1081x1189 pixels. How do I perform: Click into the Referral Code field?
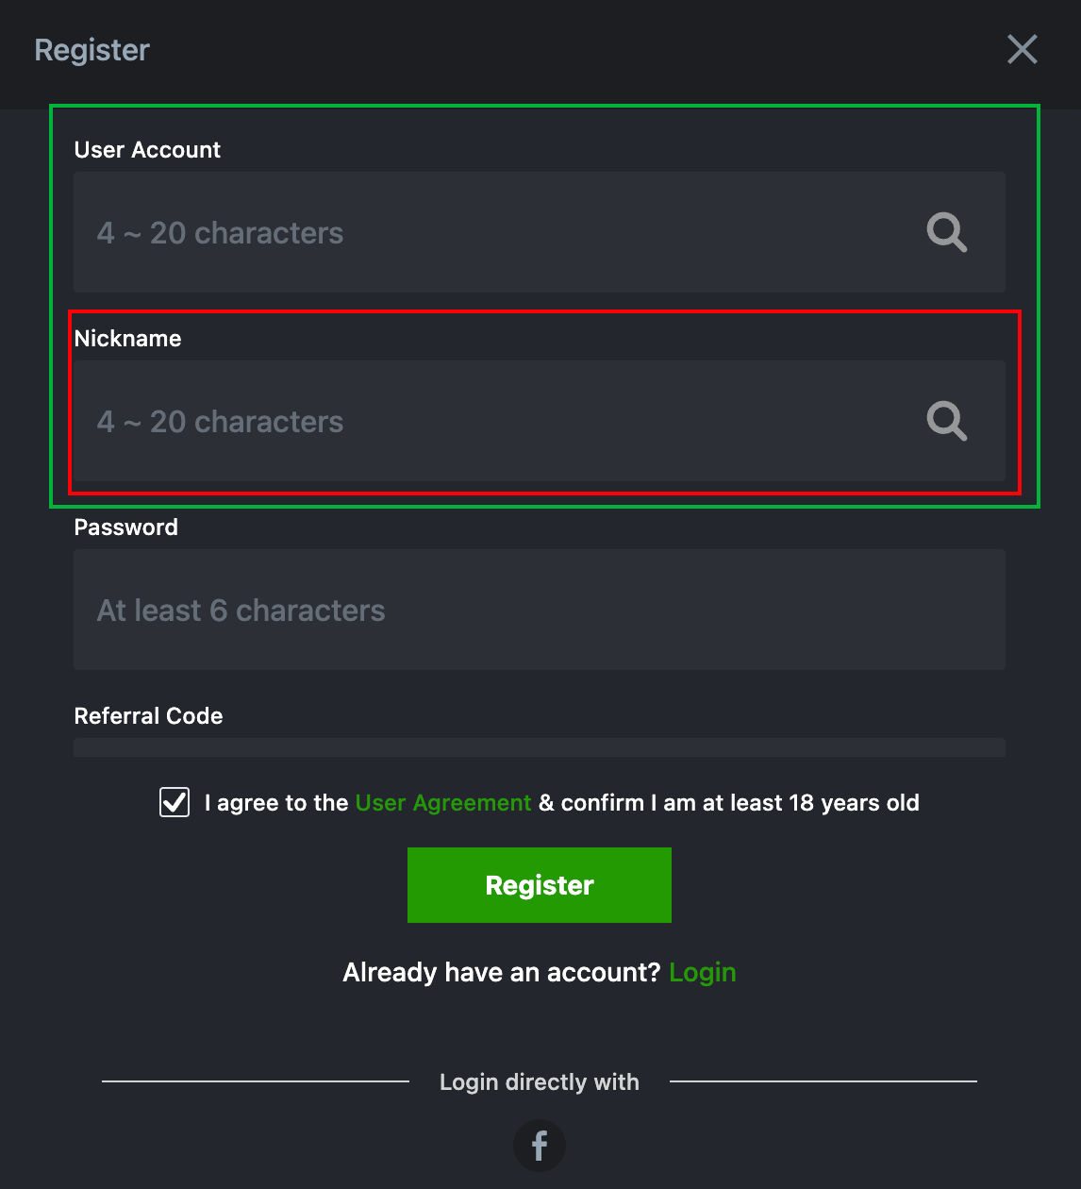540,747
